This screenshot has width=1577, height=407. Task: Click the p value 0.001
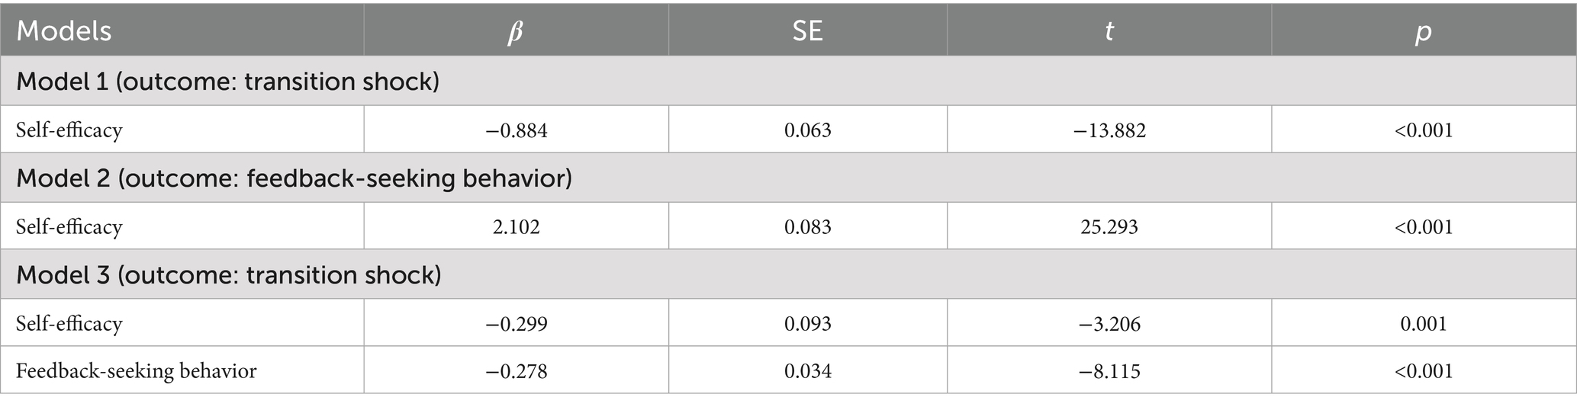(1424, 324)
